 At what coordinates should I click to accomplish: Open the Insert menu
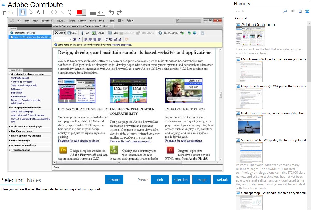[x=72, y=20]
